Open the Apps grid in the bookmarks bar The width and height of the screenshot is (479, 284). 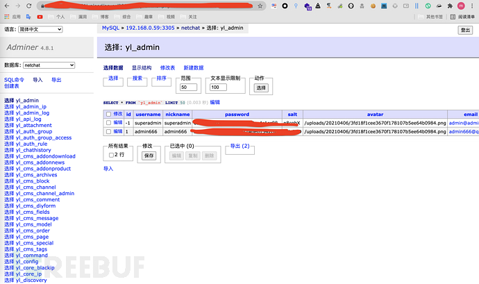(x=7, y=17)
